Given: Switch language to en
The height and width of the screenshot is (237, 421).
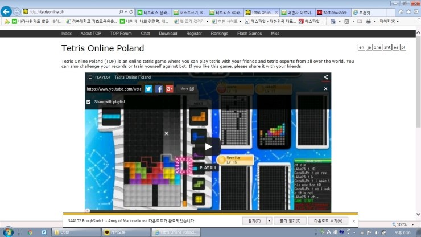Looking at the screenshot, I should [x=361, y=47].
